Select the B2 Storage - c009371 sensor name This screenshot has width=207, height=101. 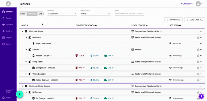[x=45, y=98]
